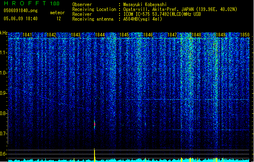
Task: Click the Ogata-vill. Akita-Pref. JAPAN location text
Action: pos(180,9)
